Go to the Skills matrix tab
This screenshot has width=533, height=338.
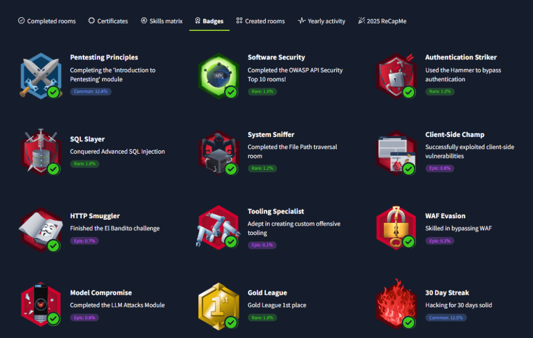(x=162, y=21)
